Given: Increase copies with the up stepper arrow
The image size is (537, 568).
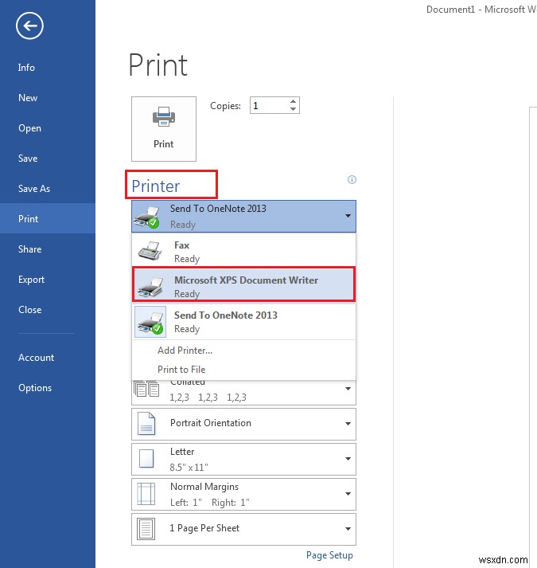Looking at the screenshot, I should [293, 101].
